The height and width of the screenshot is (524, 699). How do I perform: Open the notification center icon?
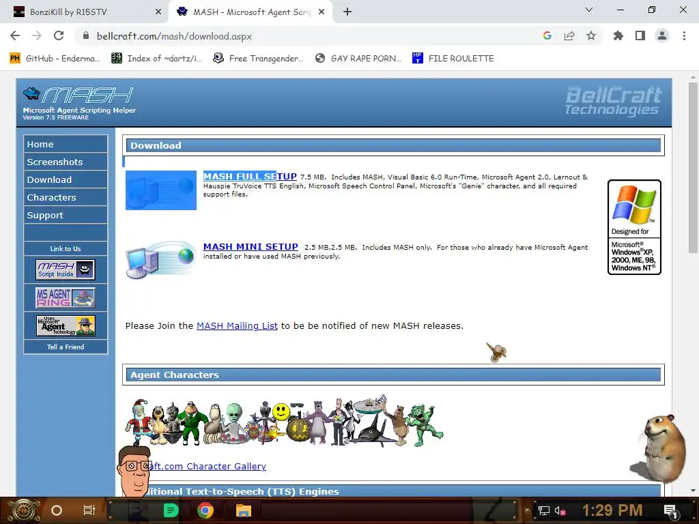(x=671, y=510)
